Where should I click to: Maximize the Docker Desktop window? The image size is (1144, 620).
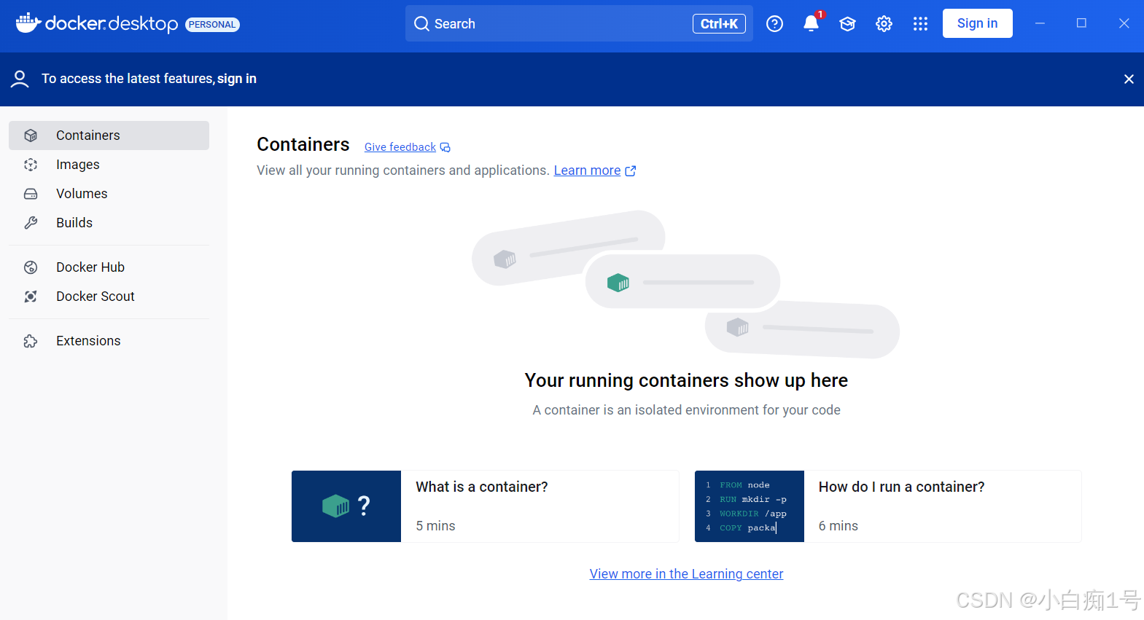pos(1081,23)
